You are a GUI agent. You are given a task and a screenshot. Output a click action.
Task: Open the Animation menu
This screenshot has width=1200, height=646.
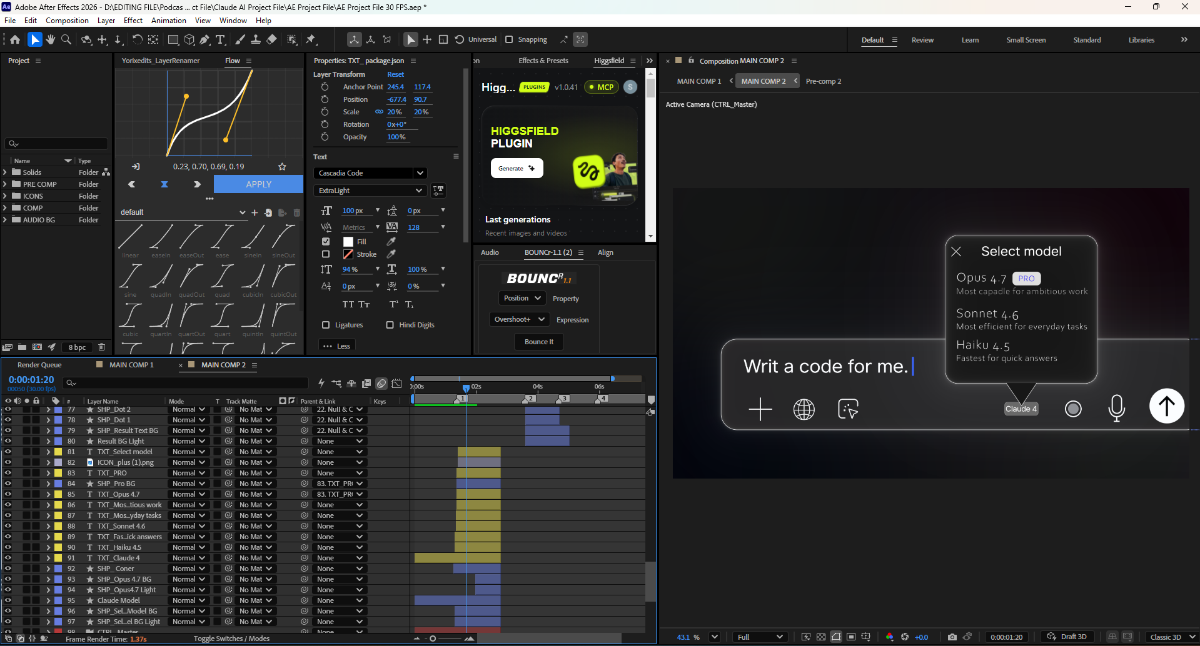click(x=169, y=21)
